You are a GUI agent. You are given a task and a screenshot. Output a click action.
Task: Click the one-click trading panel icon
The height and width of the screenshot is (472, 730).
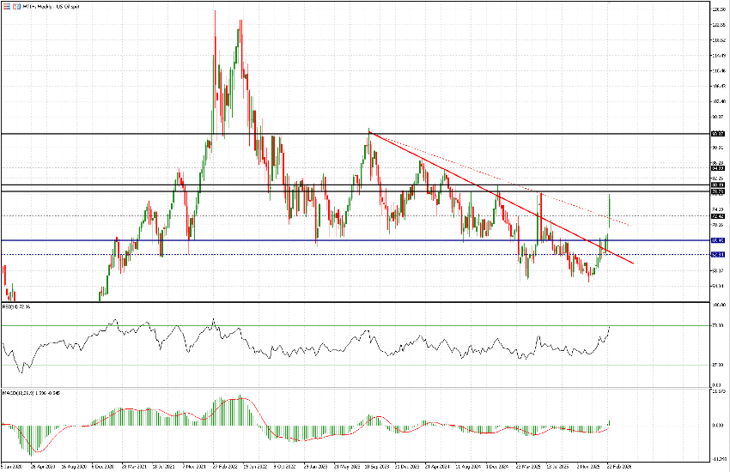click(4, 4)
